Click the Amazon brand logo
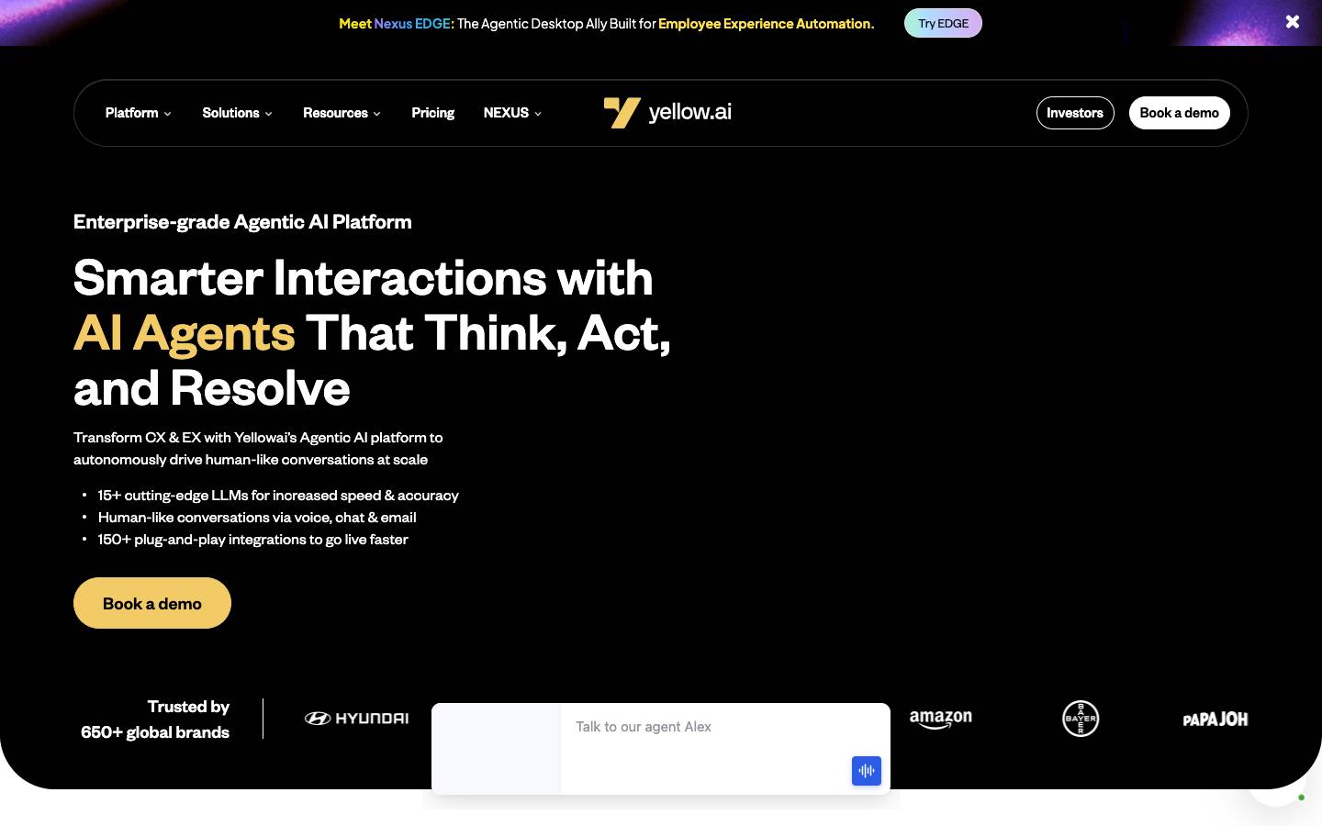 click(x=941, y=720)
